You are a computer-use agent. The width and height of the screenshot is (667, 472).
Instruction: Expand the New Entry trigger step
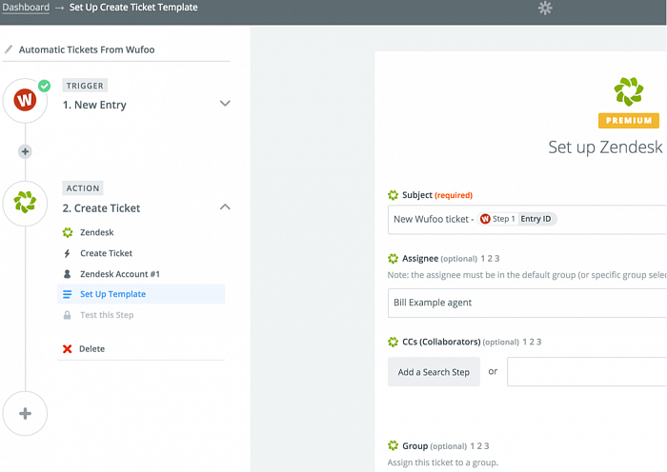coord(225,103)
